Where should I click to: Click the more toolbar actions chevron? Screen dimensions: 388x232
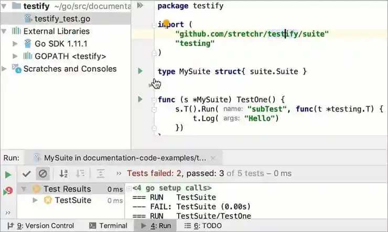tap(118, 174)
